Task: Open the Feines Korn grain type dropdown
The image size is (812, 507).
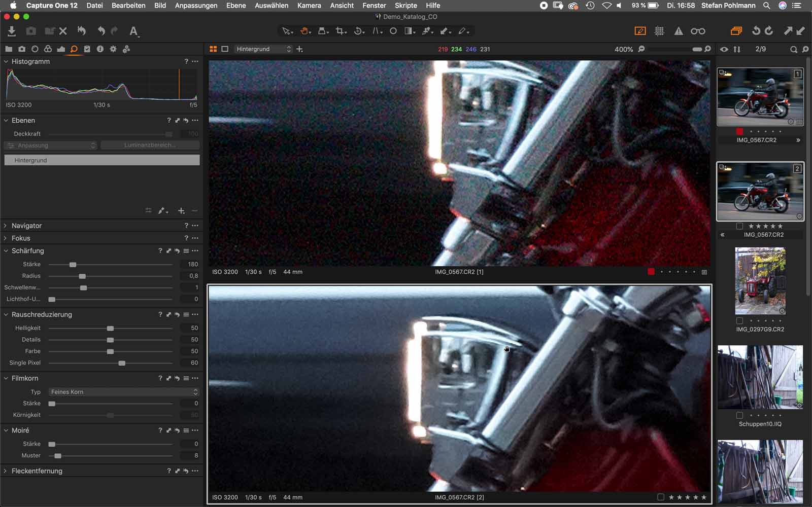Action: (x=123, y=391)
